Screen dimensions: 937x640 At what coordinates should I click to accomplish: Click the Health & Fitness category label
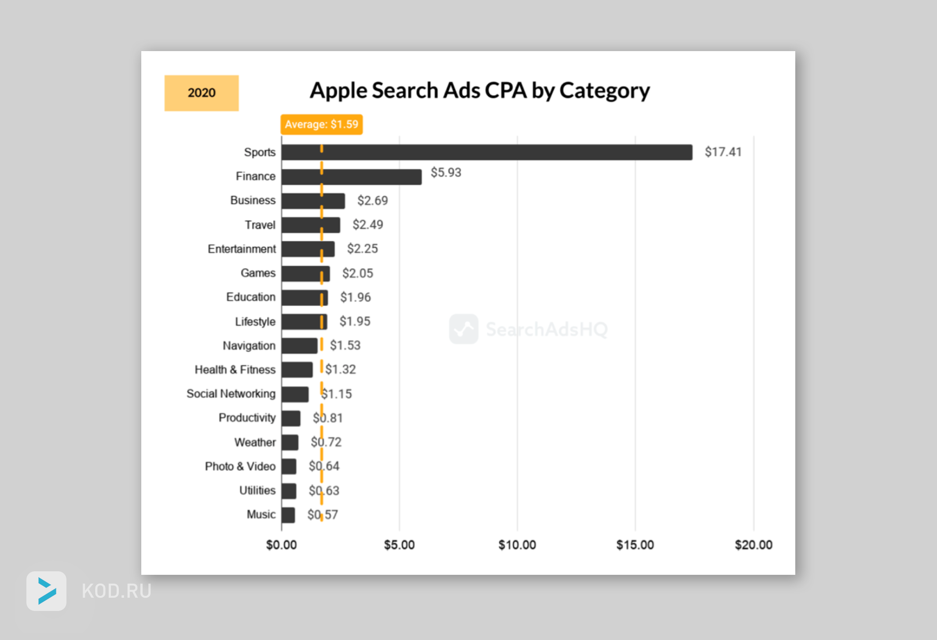tap(235, 370)
